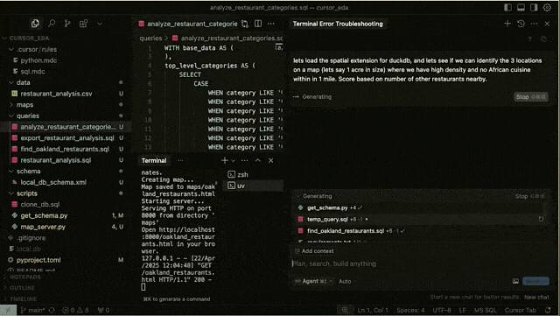Click the New chat link
The width and height of the screenshot is (560, 316).
click(536, 297)
